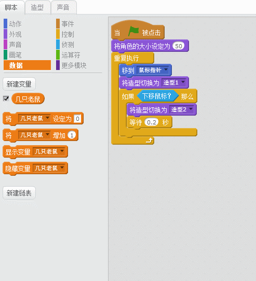Click the 隐藏变量 block label
This screenshot has width=256, height=281.
pos(18,168)
